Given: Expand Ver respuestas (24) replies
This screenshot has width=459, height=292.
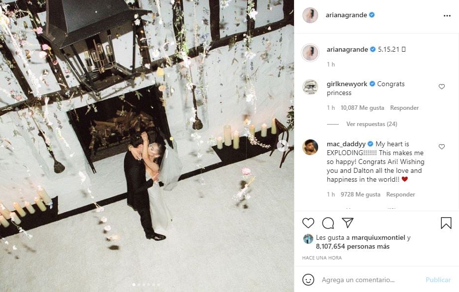Looking at the screenshot, I should (372, 124).
